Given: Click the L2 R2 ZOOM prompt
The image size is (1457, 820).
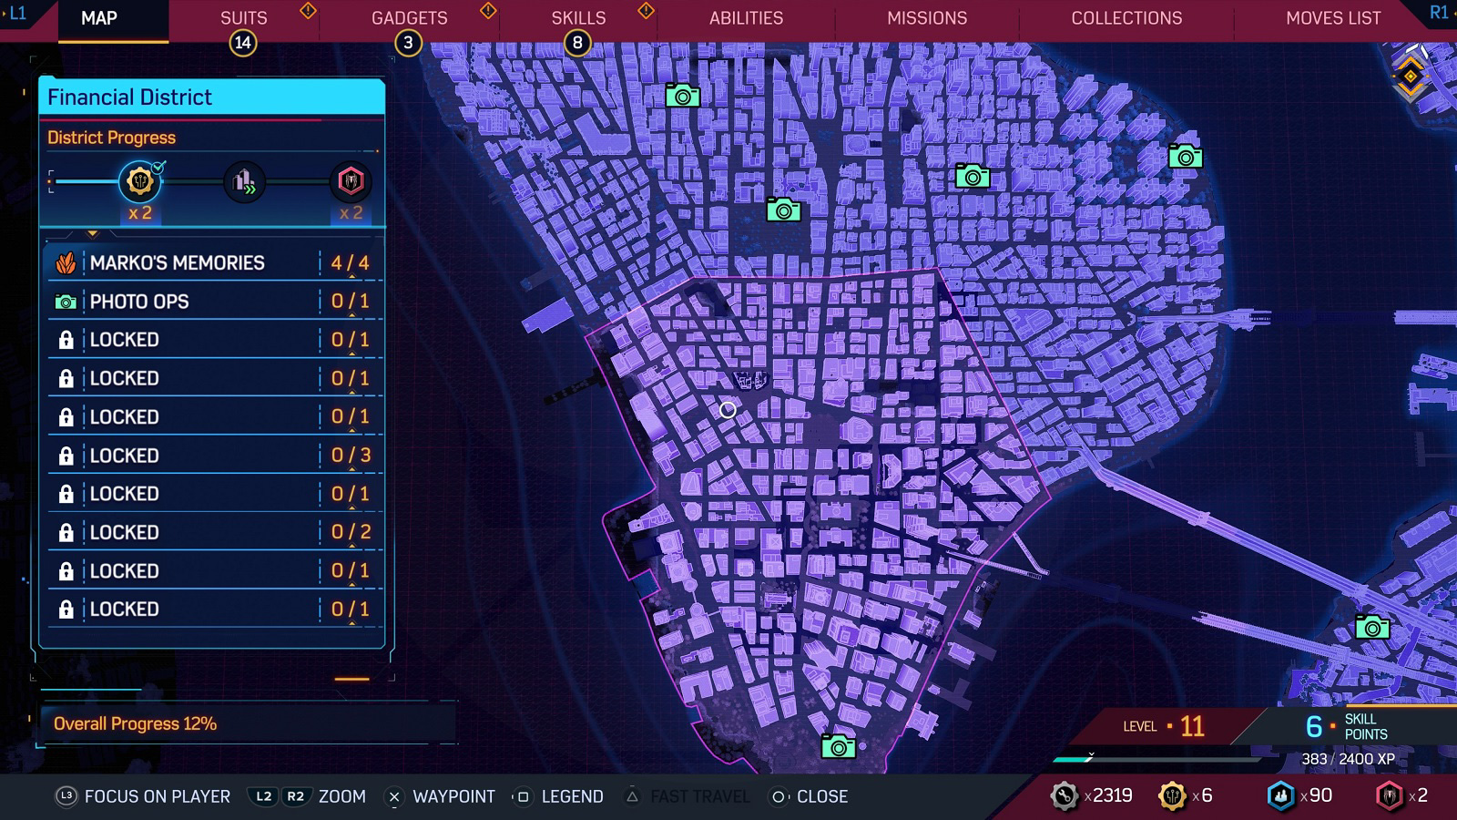Looking at the screenshot, I should pyautogui.click(x=308, y=796).
